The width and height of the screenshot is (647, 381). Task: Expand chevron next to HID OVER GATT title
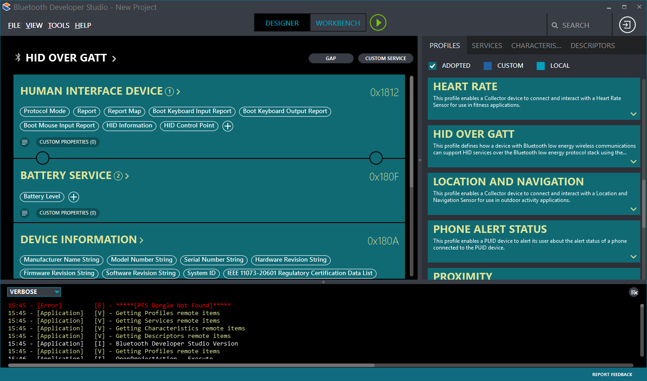tap(114, 59)
